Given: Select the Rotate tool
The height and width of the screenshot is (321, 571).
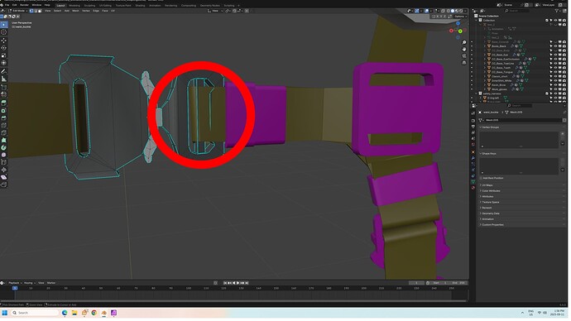Looking at the screenshot, I should [4, 48].
